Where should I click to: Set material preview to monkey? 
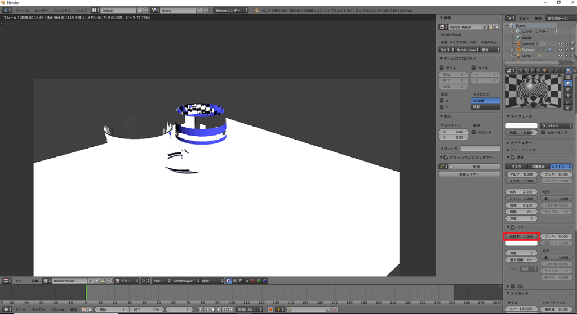[x=568, y=95]
